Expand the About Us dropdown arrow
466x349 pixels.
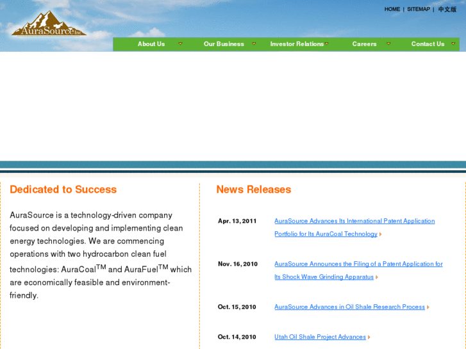[x=180, y=44]
